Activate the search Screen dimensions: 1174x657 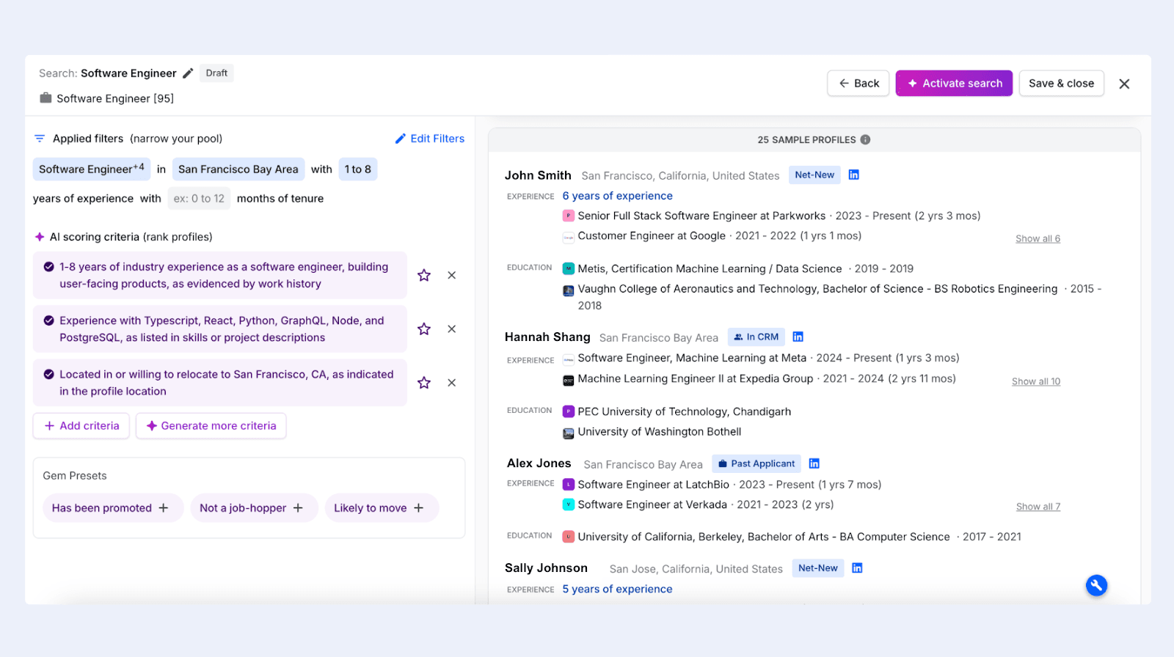coord(954,84)
